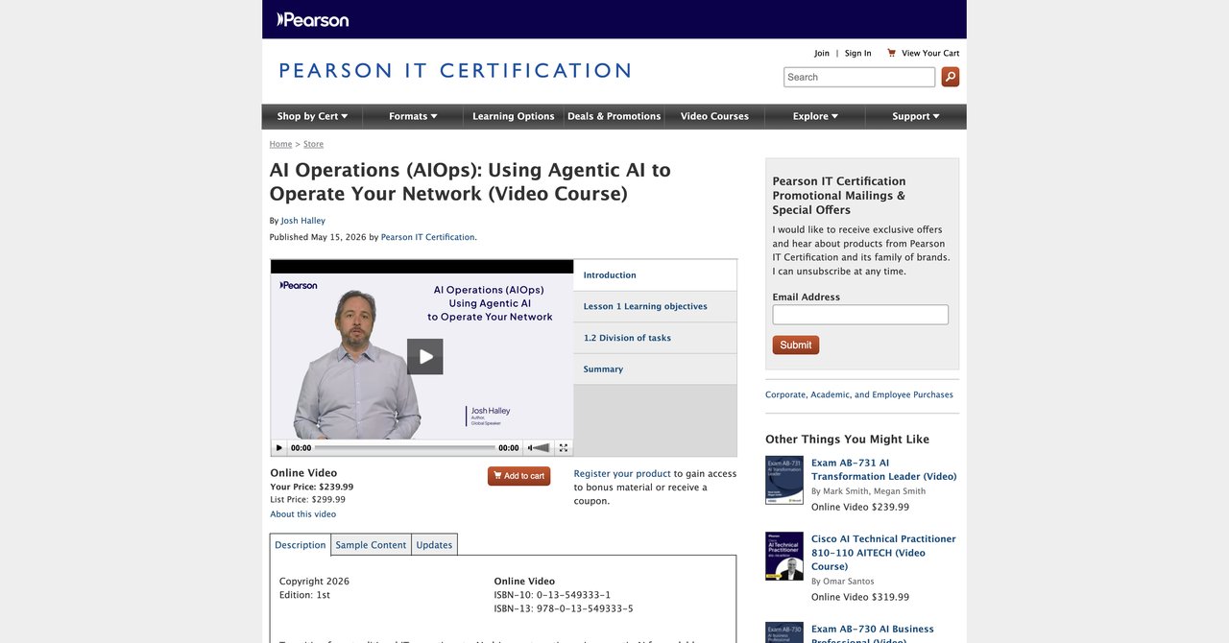Open the Shop by Cert dropdown
This screenshot has height=643, width=1229.
point(312,116)
